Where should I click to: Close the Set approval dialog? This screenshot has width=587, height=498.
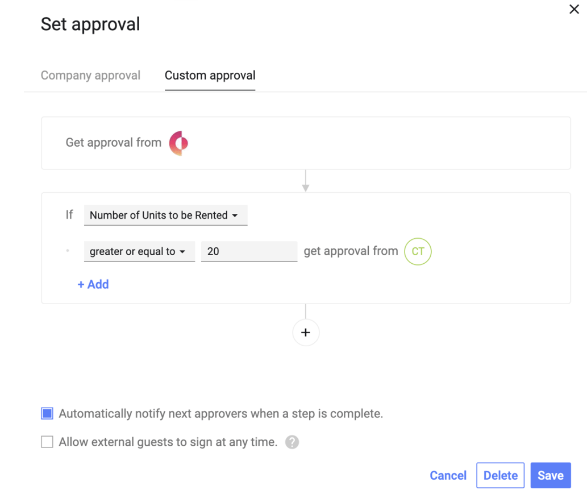pyautogui.click(x=574, y=9)
